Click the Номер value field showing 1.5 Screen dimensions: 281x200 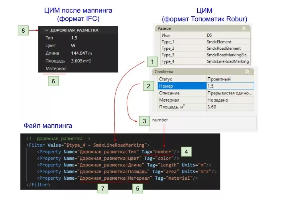tap(229, 86)
